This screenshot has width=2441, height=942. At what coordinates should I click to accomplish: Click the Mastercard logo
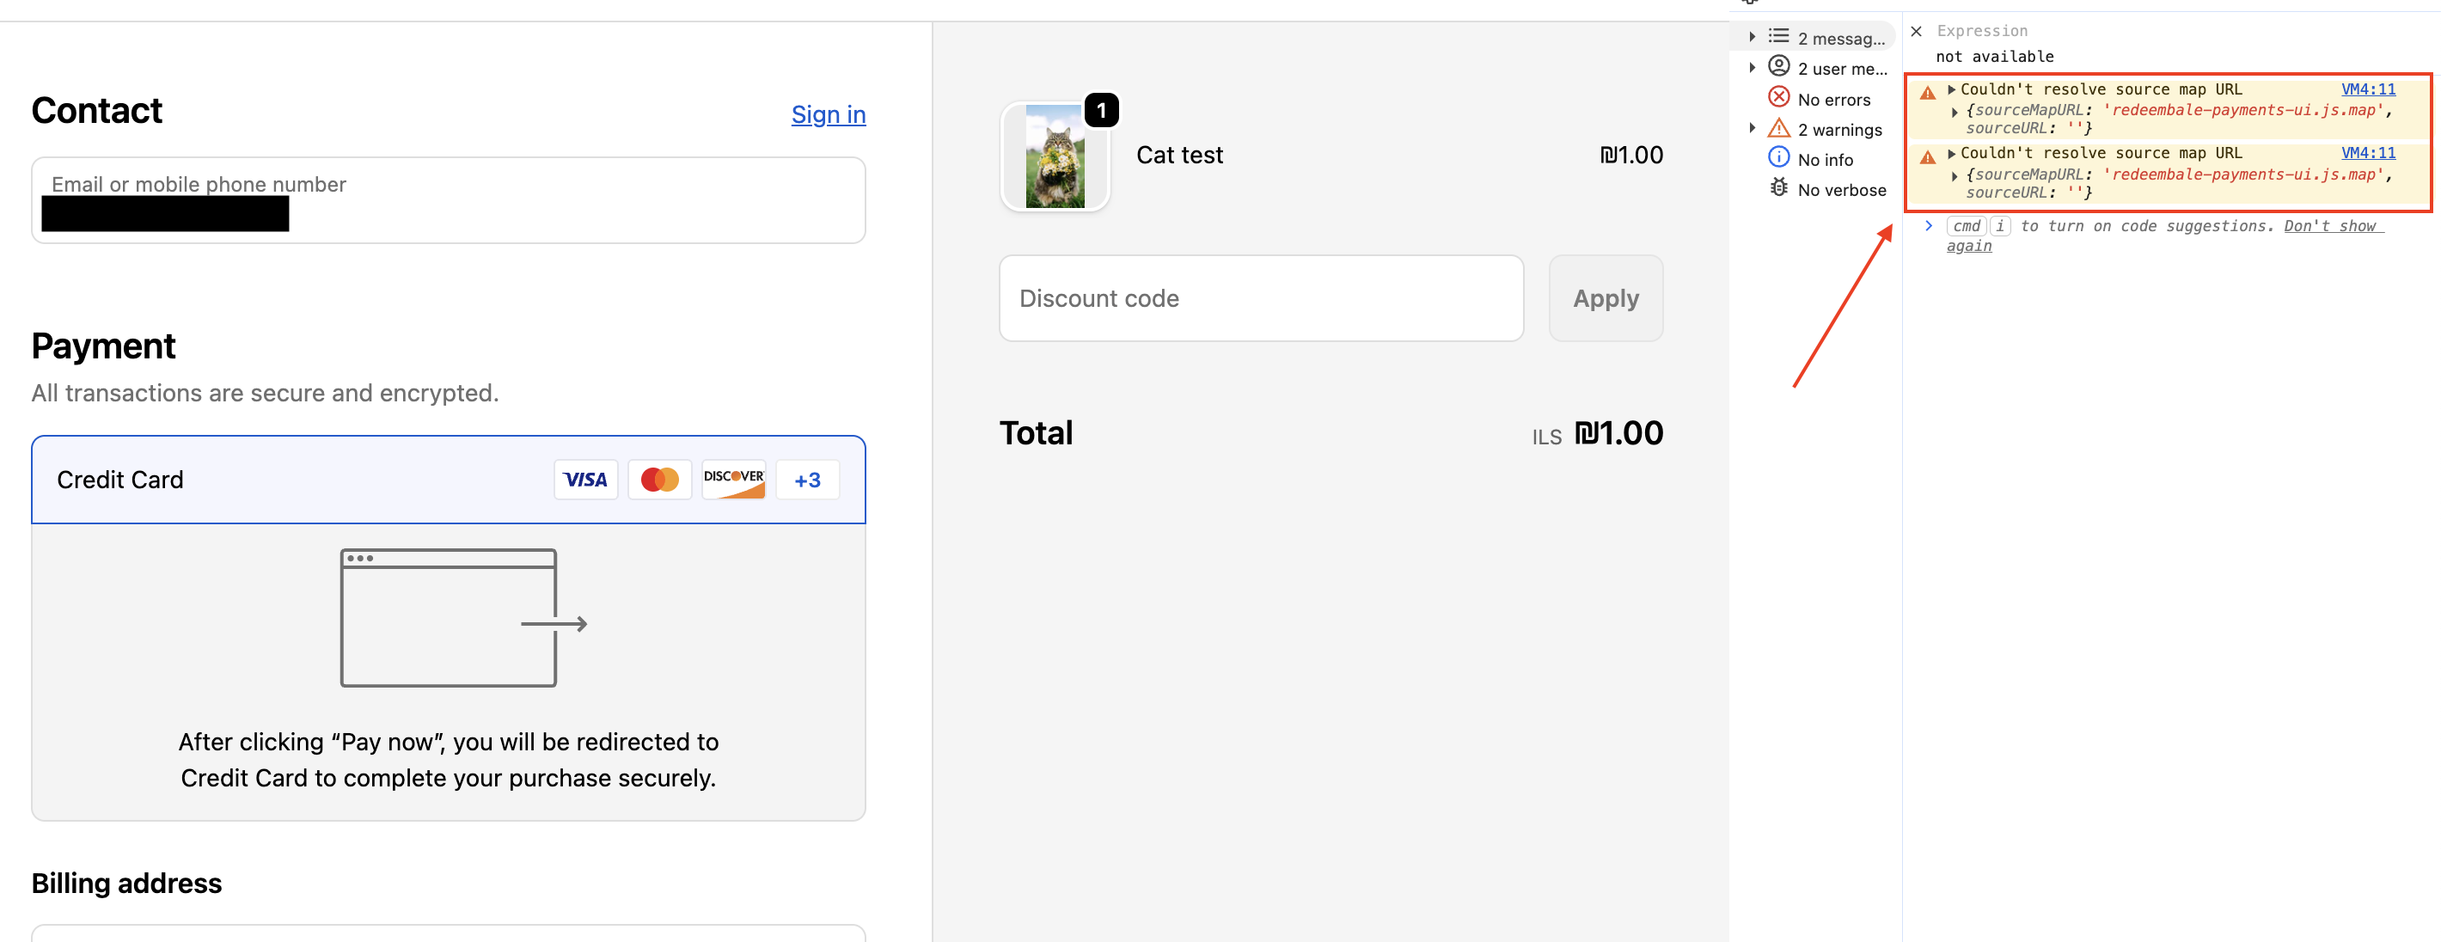(659, 480)
